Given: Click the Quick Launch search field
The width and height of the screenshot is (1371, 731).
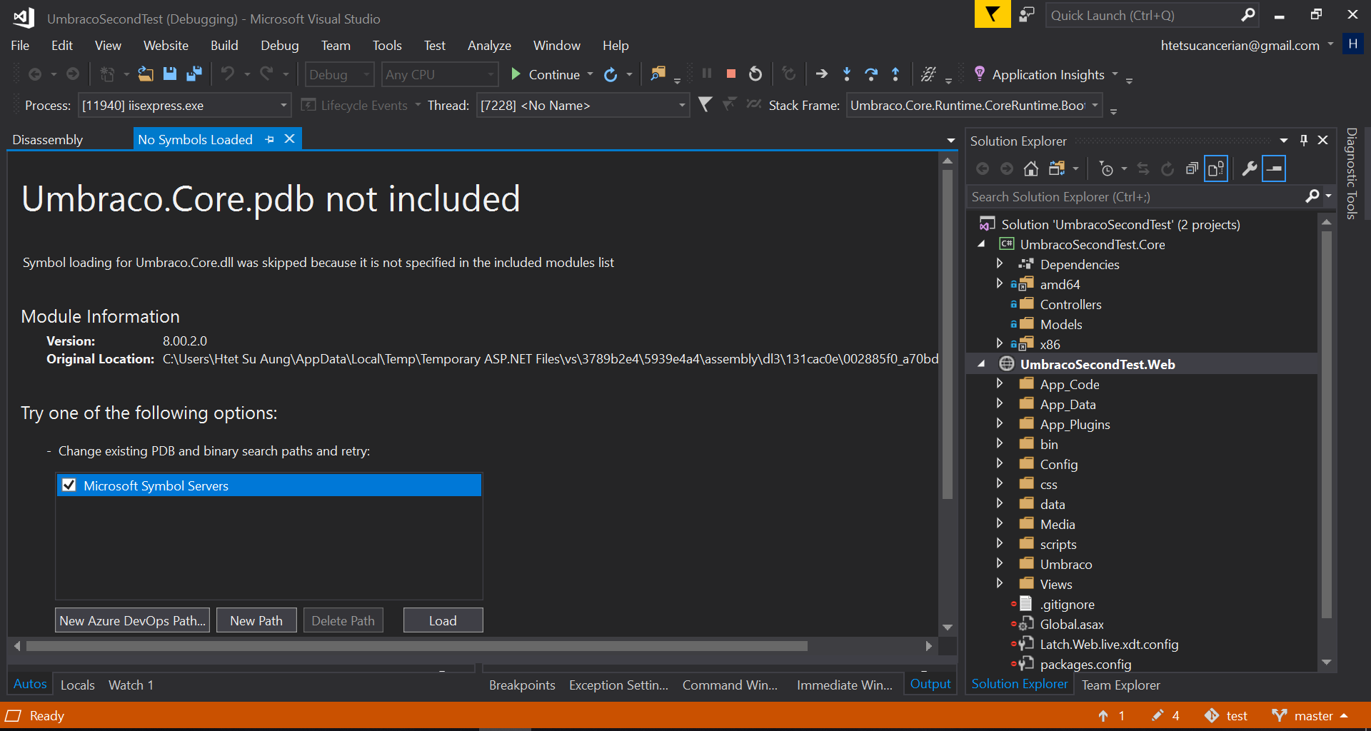Looking at the screenshot, I should tap(1142, 15).
